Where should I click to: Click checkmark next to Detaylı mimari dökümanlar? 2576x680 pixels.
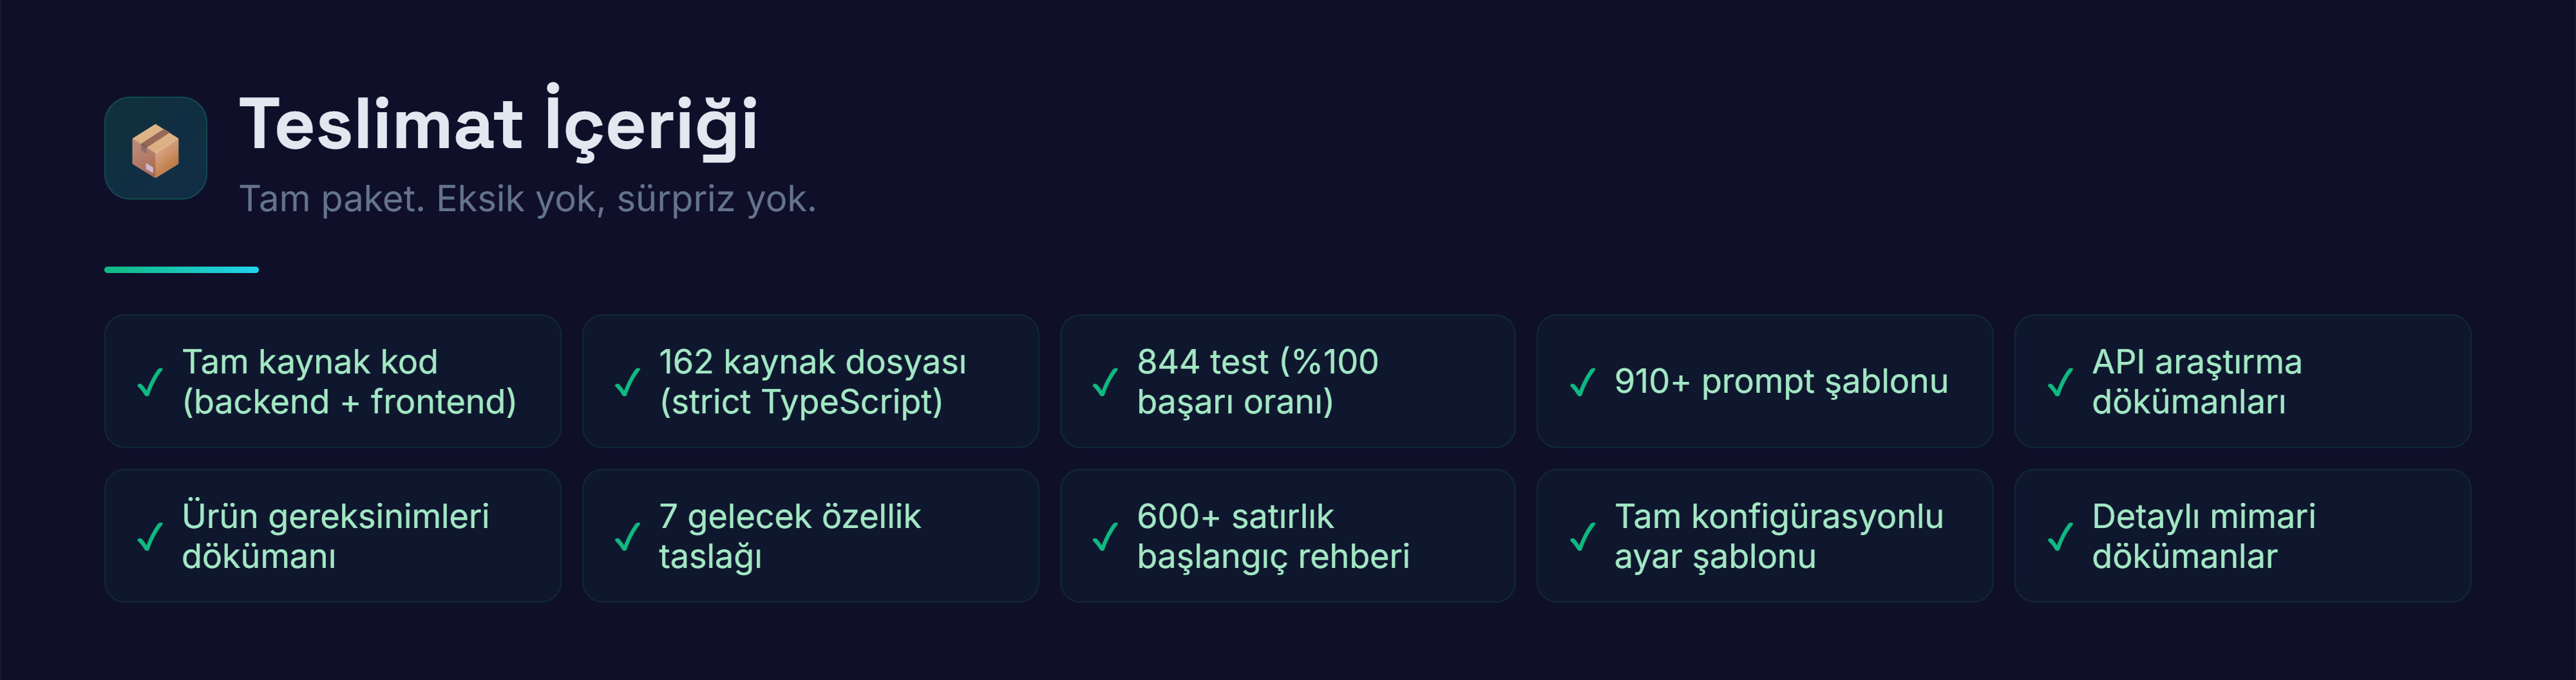pos(2060,537)
